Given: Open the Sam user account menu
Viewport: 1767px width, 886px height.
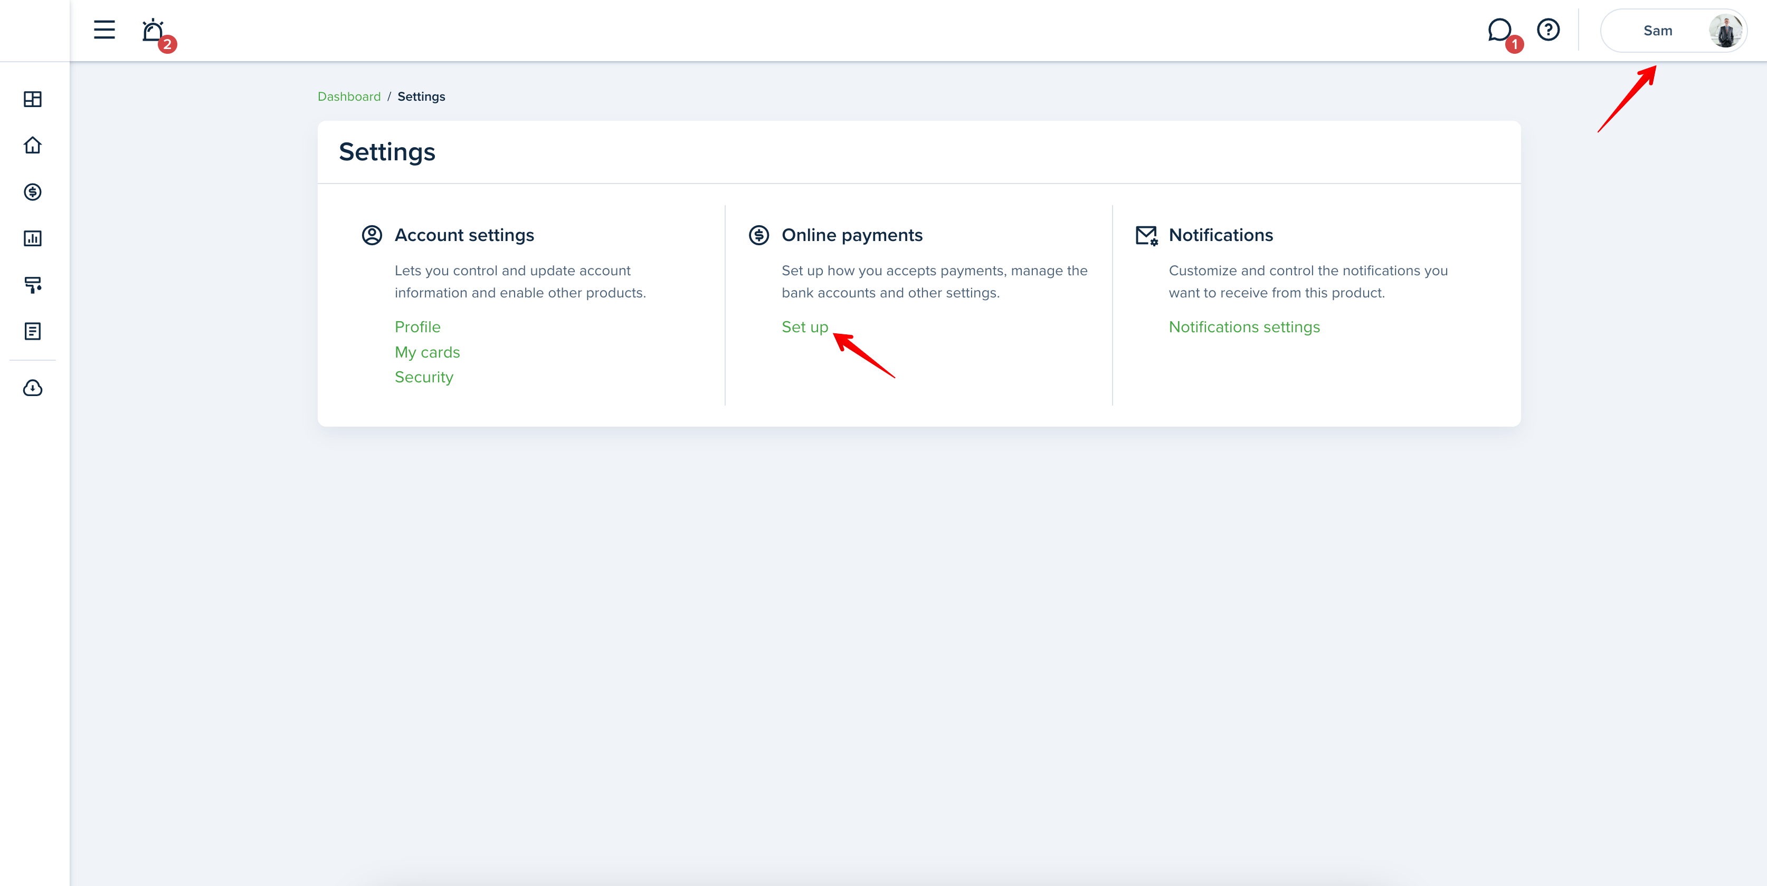Looking at the screenshot, I should (x=1673, y=31).
